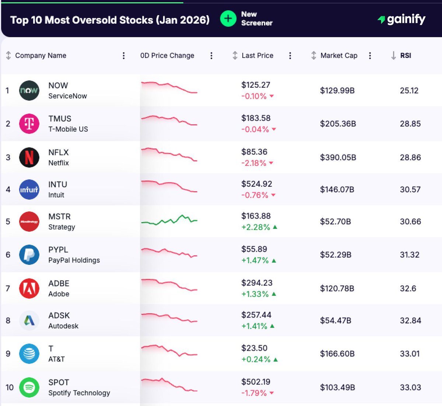The height and width of the screenshot is (406, 442).
Task: Click the RSI value 33.03
Action: pos(410,387)
